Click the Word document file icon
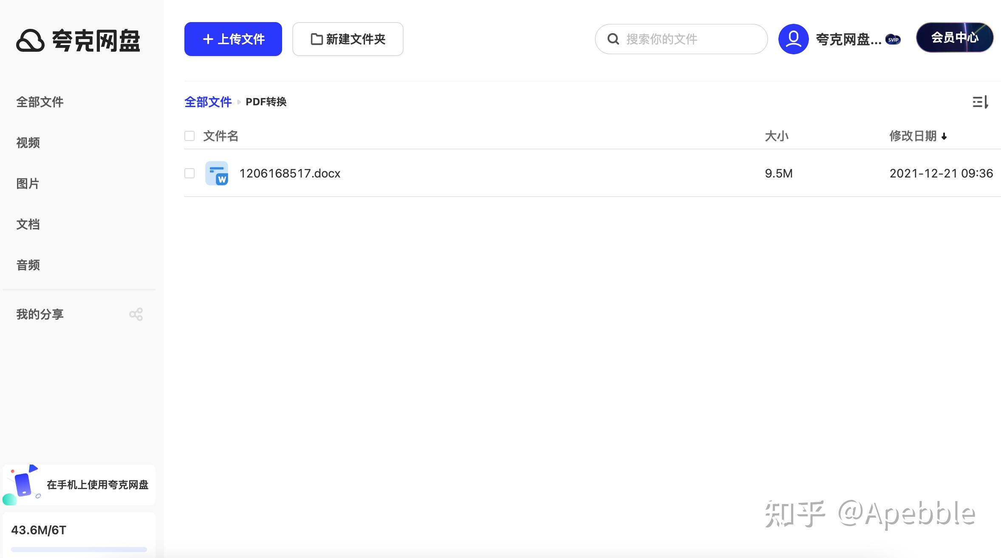The width and height of the screenshot is (1001, 558). (217, 173)
